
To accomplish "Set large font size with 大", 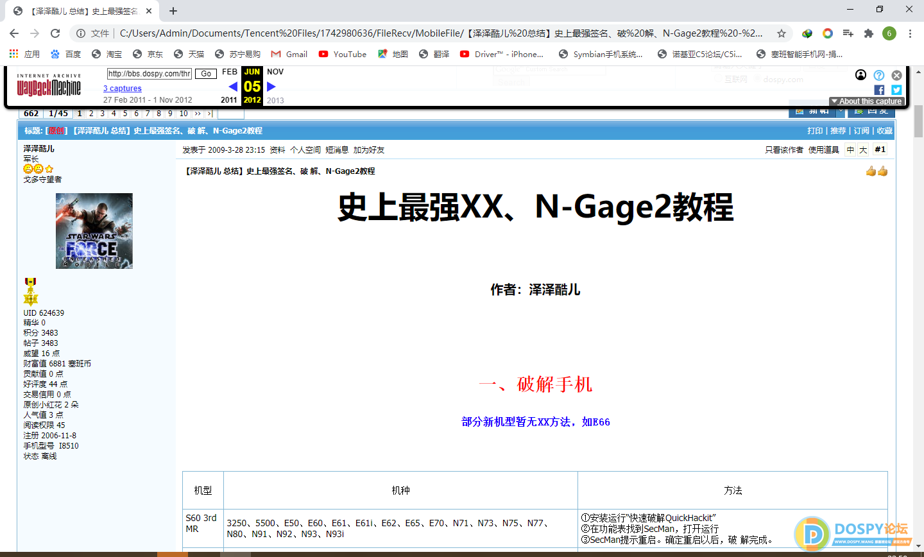I will [863, 150].
